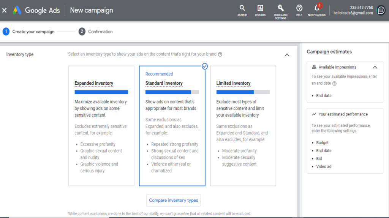Click the end date help icon

point(334,83)
